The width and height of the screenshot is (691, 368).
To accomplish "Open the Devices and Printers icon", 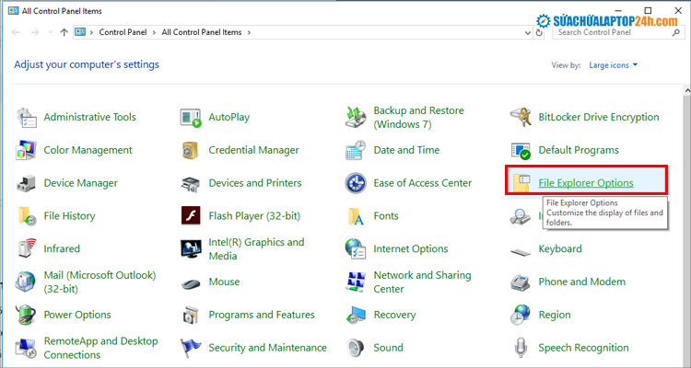I will tap(191, 183).
